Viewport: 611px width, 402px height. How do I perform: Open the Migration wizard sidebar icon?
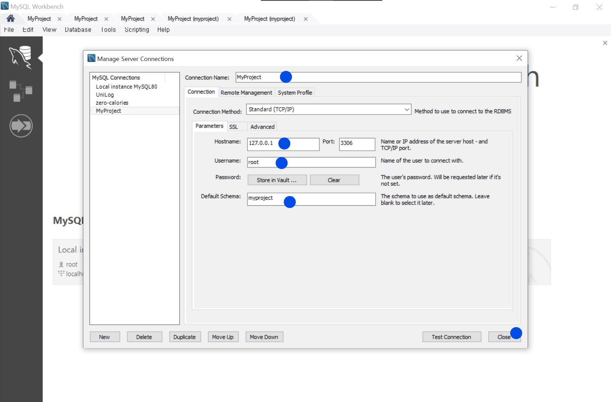pos(21,126)
